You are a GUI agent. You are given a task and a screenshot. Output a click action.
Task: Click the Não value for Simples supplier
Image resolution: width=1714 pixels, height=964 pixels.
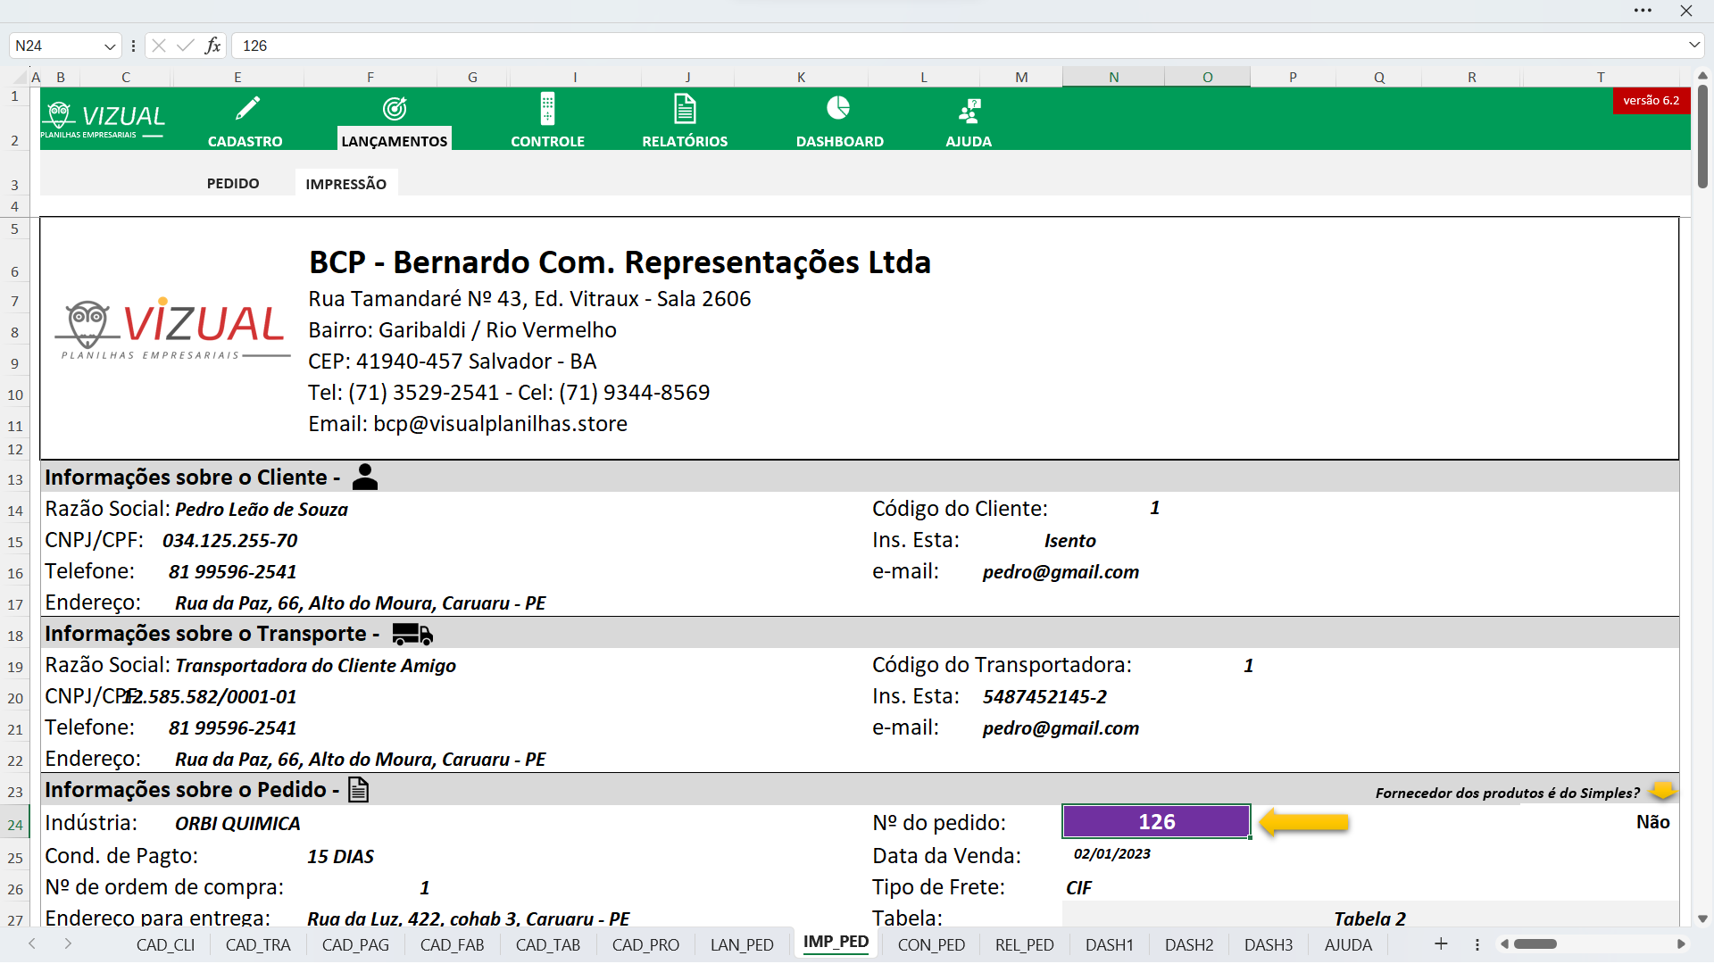pyautogui.click(x=1652, y=822)
